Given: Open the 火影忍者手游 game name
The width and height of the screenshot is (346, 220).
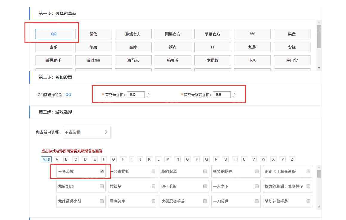Looking at the screenshot, I should click(x=173, y=201).
